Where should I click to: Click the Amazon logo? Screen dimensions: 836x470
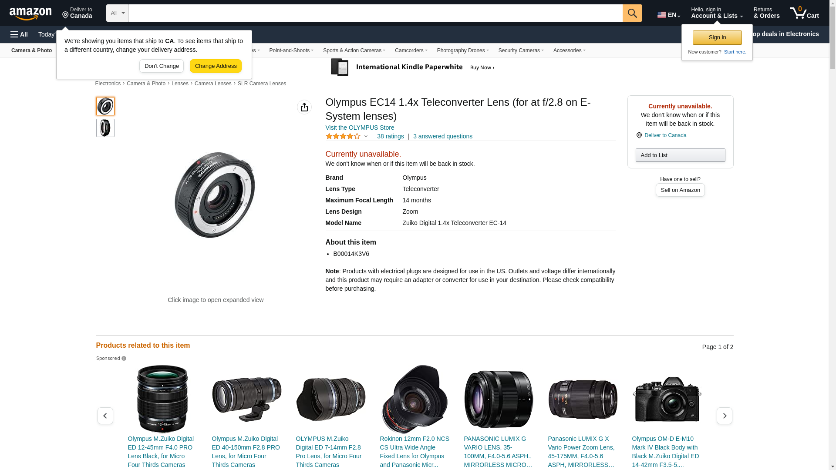pos(30,13)
